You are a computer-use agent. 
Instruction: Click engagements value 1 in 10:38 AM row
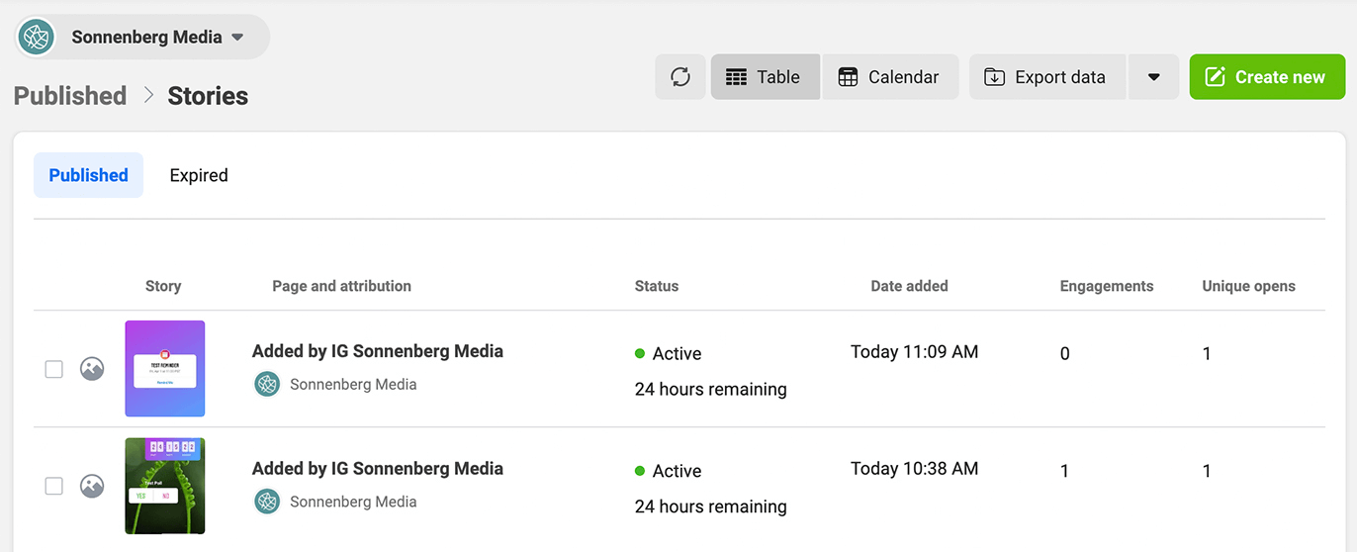pyautogui.click(x=1065, y=471)
